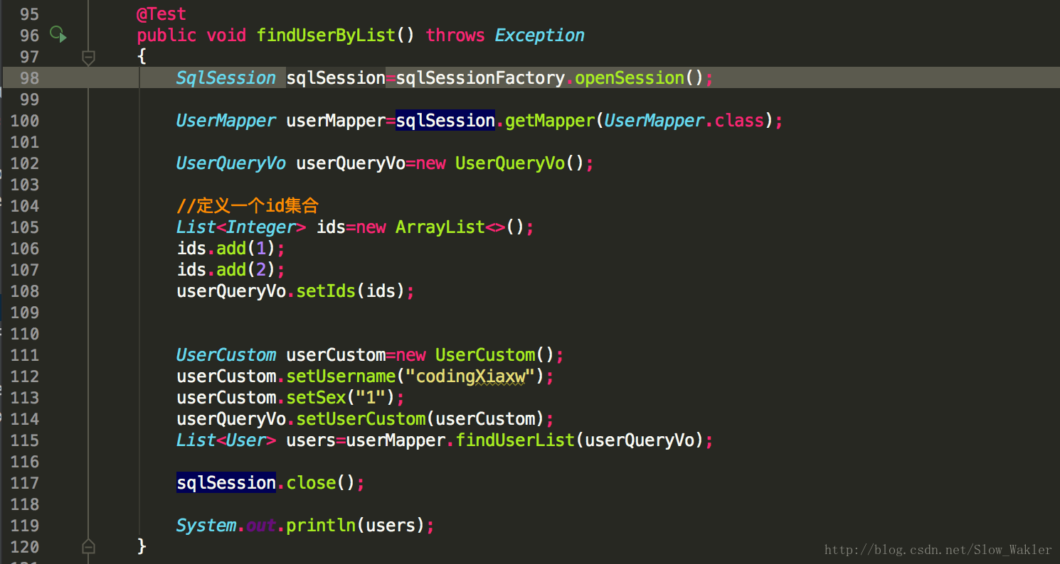Screen dimensions: 1060x564
Task: Click the System class on line 119
Action: point(206,526)
